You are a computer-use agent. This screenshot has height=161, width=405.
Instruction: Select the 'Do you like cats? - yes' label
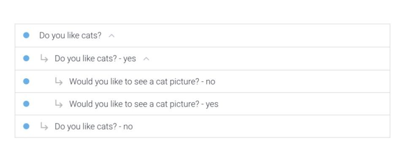95,59
